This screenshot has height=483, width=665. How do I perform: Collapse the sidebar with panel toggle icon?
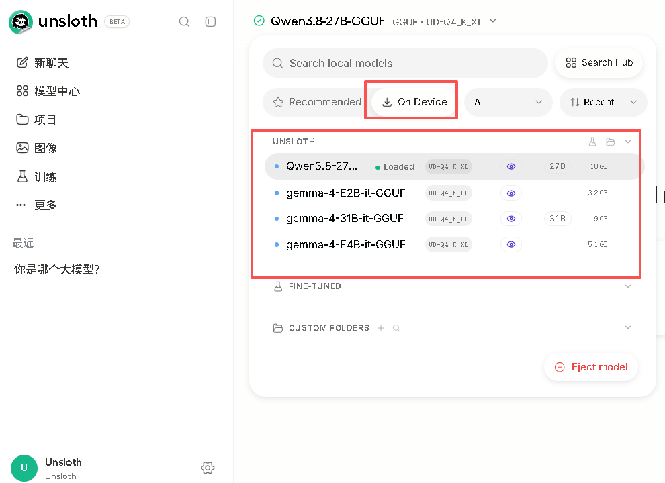click(x=210, y=21)
